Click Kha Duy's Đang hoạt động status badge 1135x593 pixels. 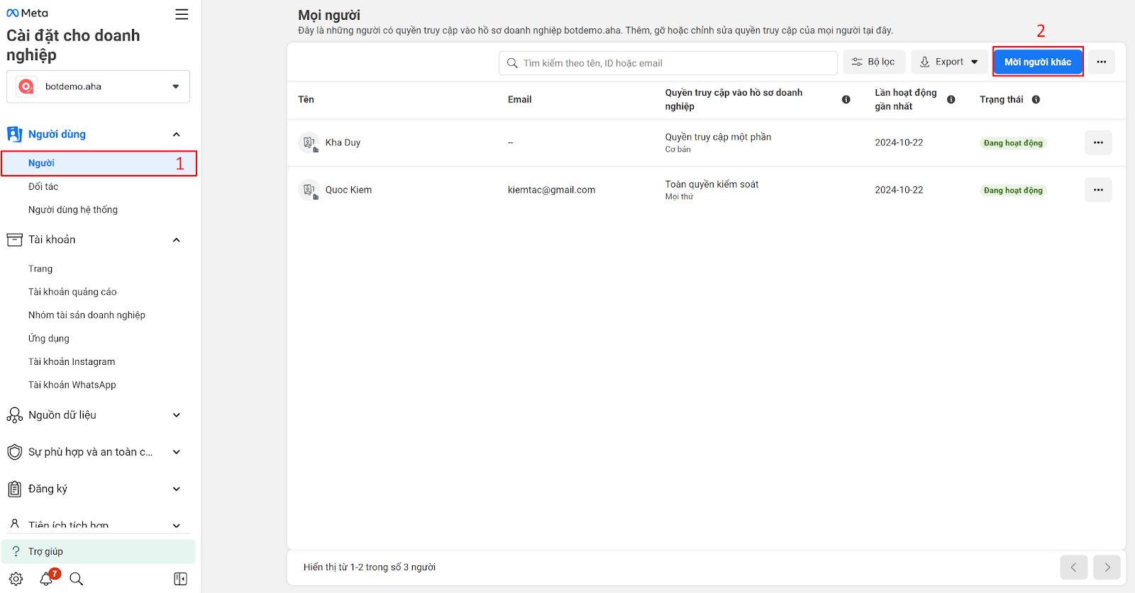(x=1013, y=143)
